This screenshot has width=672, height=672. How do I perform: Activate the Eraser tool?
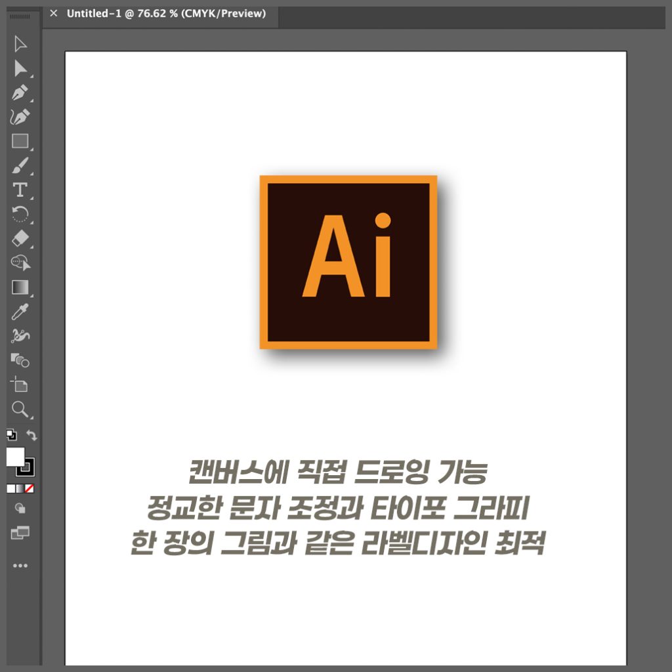(20, 238)
